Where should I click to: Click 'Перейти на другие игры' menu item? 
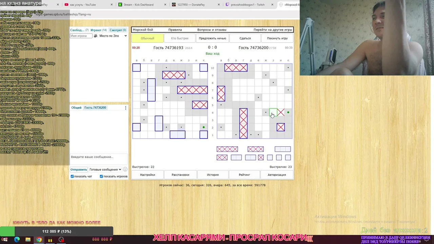(273, 30)
